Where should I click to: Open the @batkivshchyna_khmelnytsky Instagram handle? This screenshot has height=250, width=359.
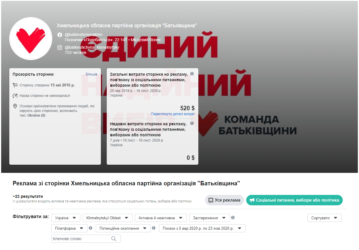point(92,47)
